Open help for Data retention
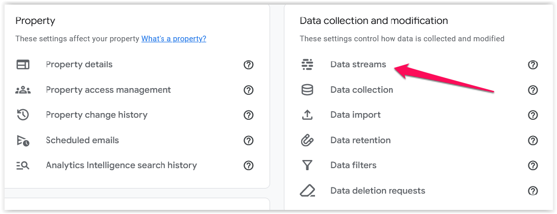Image resolution: width=557 pixels, height=214 pixels. [x=533, y=140]
